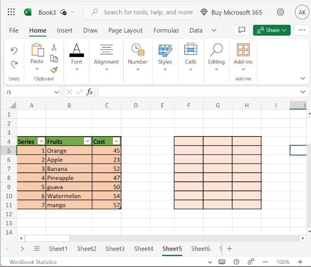
Task: Open the Alignment group
Action: click(107, 57)
